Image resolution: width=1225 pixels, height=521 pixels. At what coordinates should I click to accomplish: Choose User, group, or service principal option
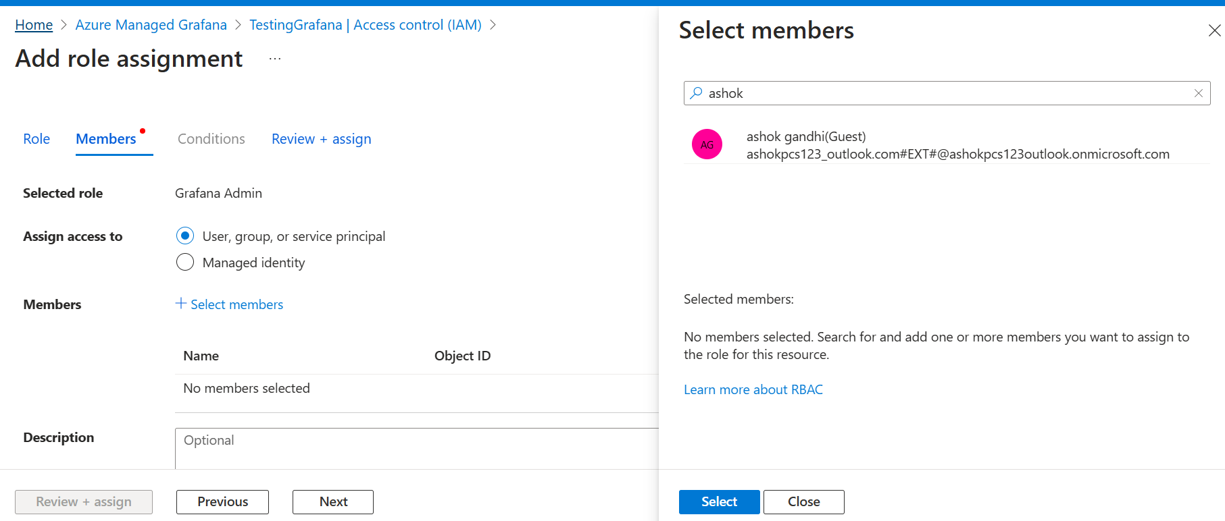point(185,236)
